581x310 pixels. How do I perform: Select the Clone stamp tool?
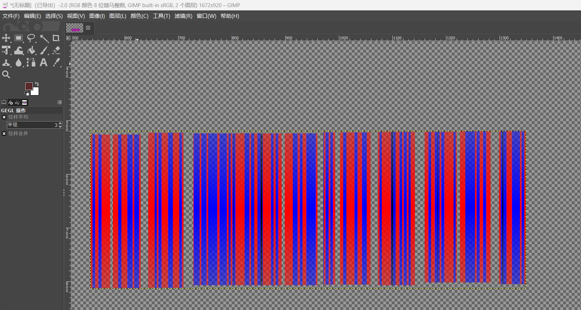point(6,63)
